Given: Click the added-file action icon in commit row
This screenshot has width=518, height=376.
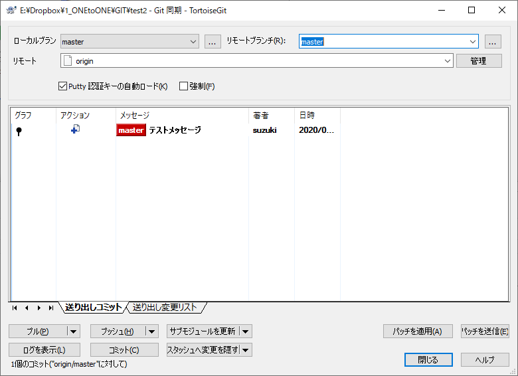Looking at the screenshot, I should click(75, 129).
